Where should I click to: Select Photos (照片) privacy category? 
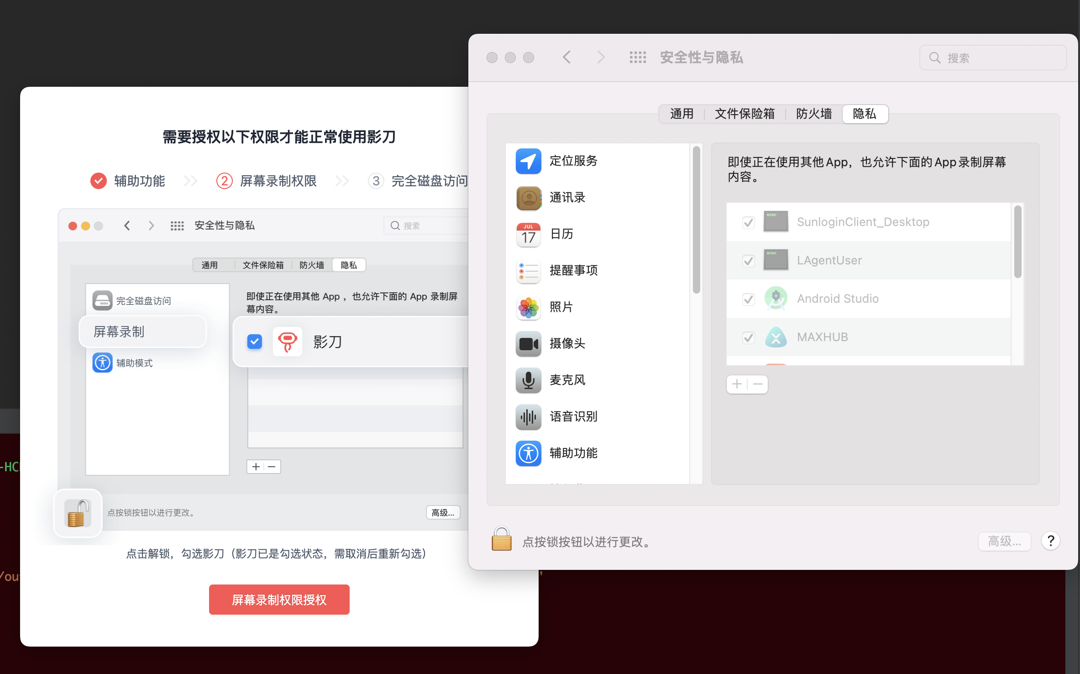[561, 307]
